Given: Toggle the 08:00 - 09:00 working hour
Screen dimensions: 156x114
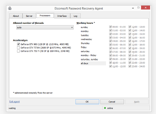Looking at the screenshot, I should pyautogui.click(x=110, y=55).
